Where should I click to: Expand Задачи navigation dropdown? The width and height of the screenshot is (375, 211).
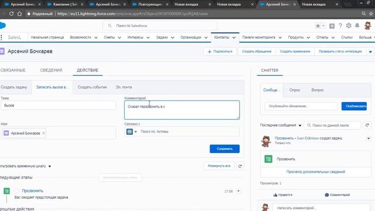tap(172, 38)
